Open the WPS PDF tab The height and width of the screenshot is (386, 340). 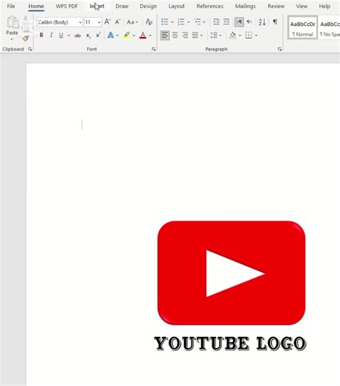pyautogui.click(x=67, y=6)
